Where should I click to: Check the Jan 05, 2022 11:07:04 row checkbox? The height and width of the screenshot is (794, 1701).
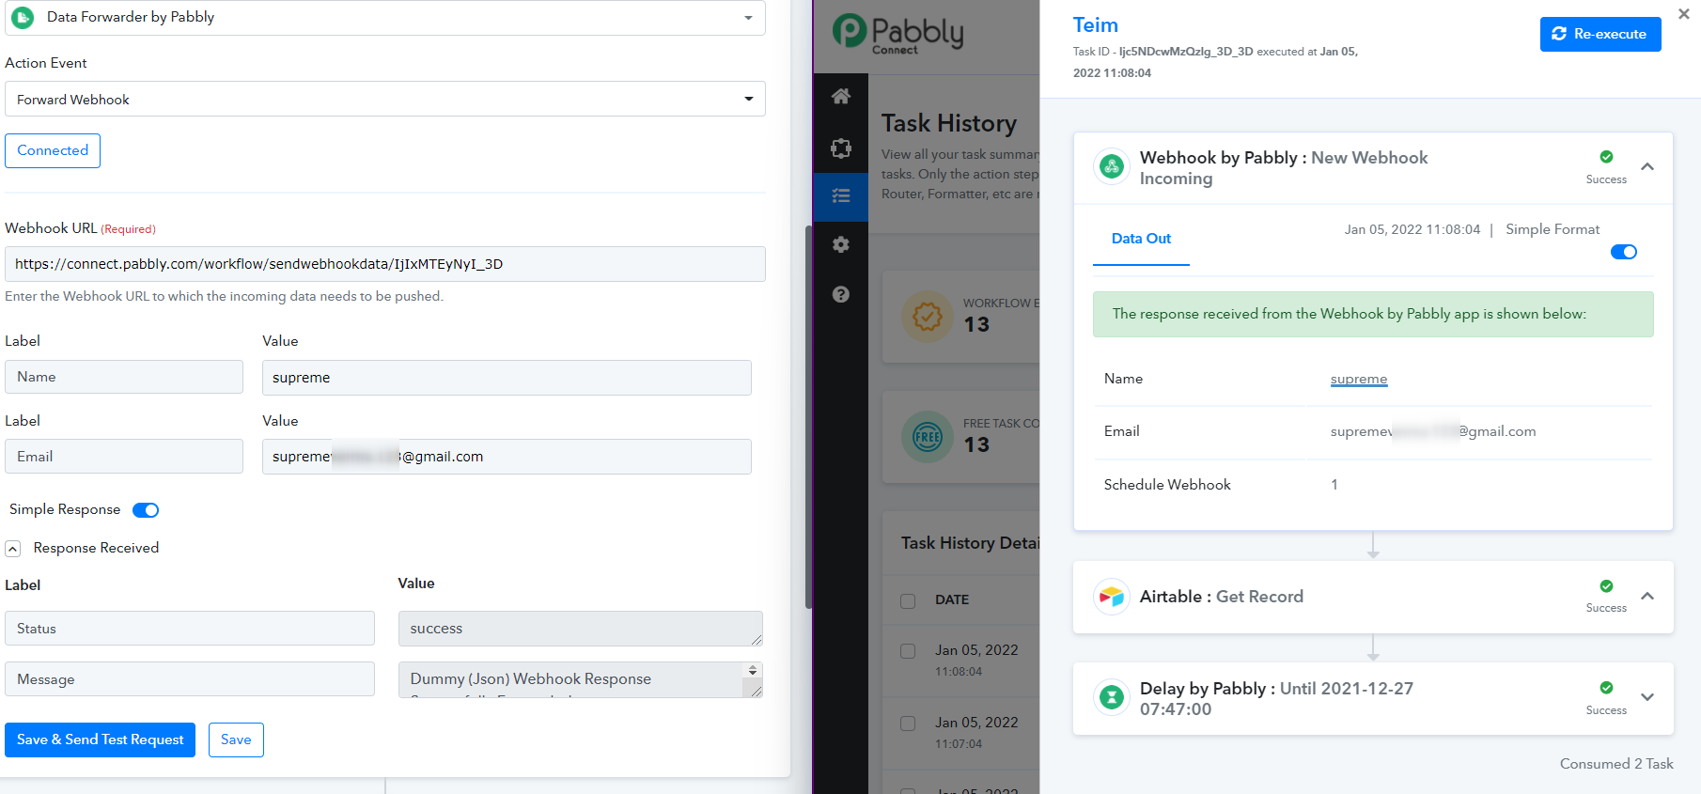[x=908, y=724]
